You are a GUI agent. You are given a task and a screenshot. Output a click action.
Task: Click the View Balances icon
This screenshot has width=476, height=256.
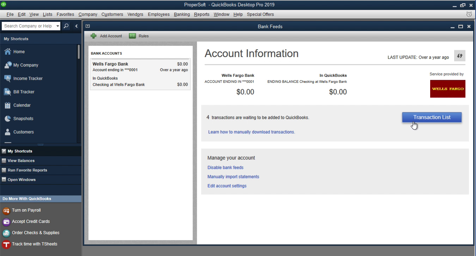pyautogui.click(x=4, y=160)
